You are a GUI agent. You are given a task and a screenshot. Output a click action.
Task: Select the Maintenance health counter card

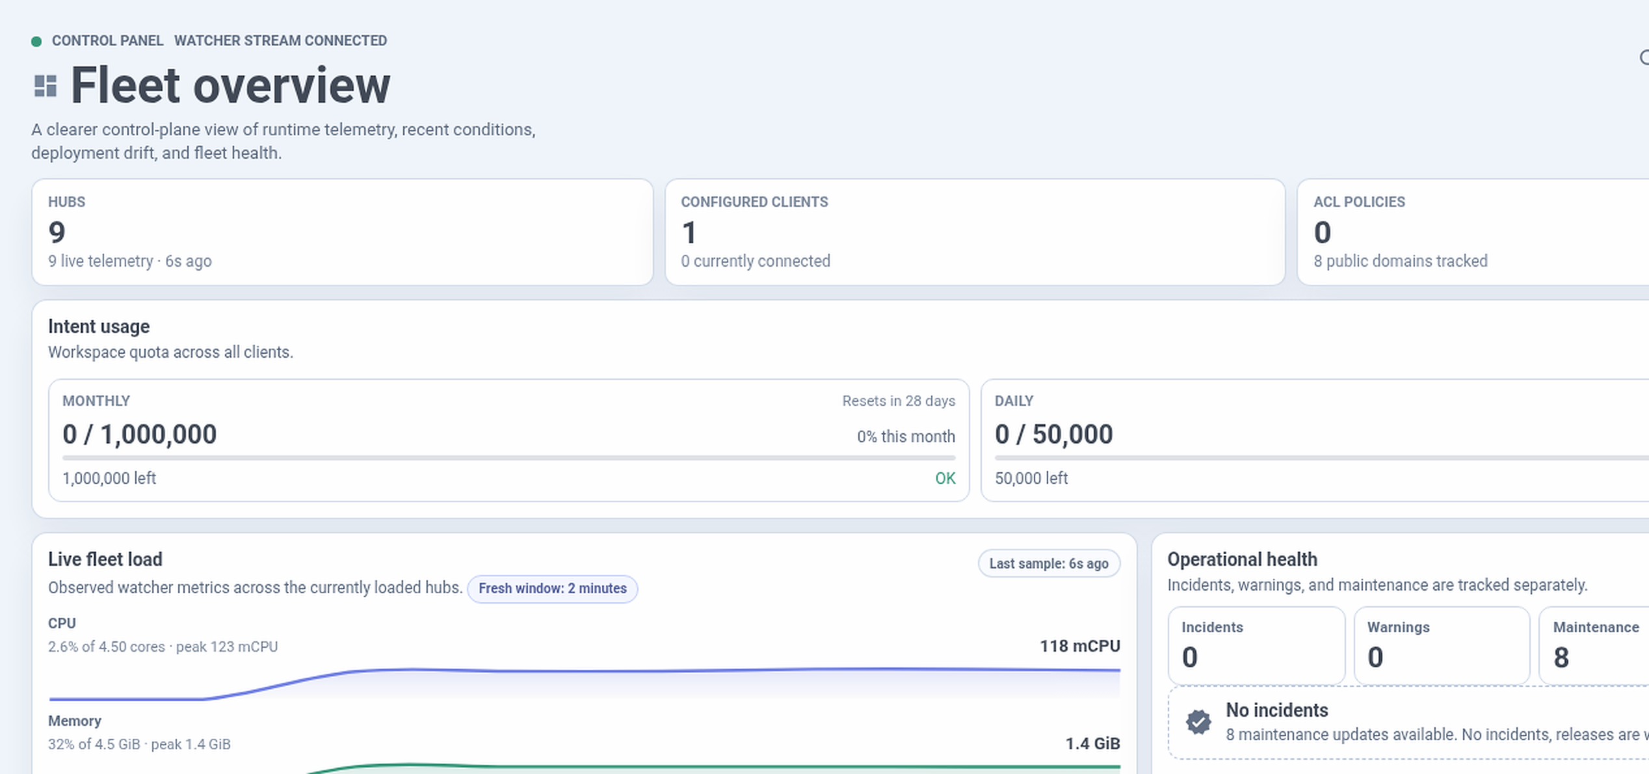point(1594,645)
